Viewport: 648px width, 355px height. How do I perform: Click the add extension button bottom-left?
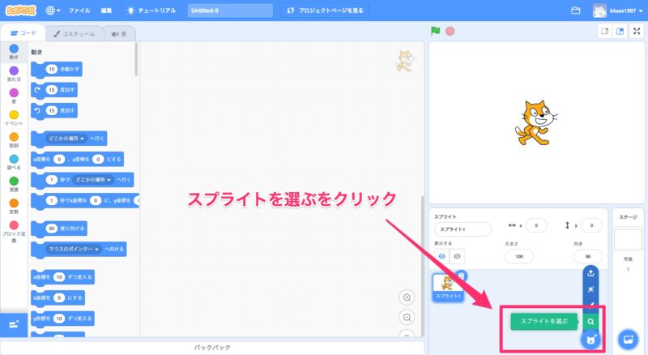point(13,324)
